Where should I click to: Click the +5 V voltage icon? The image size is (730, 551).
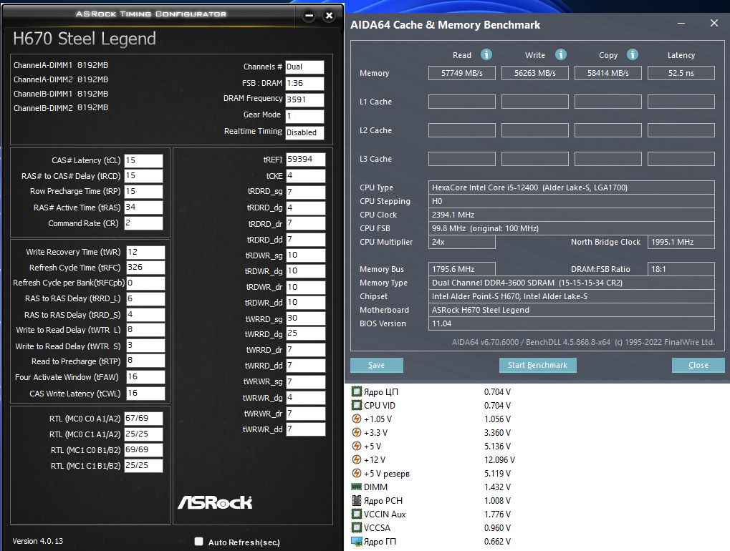click(x=357, y=446)
